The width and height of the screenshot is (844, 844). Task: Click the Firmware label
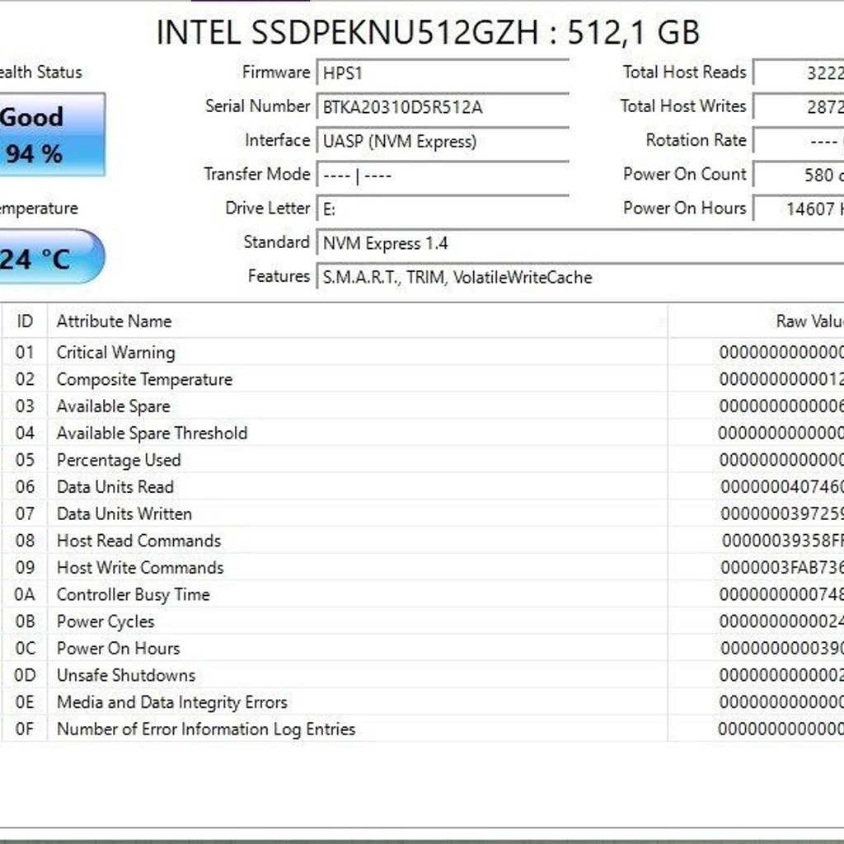tap(276, 73)
